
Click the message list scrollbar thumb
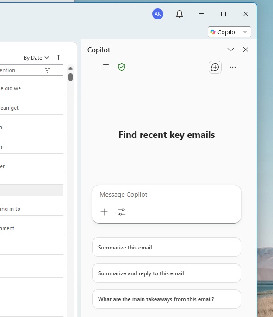[70, 77]
